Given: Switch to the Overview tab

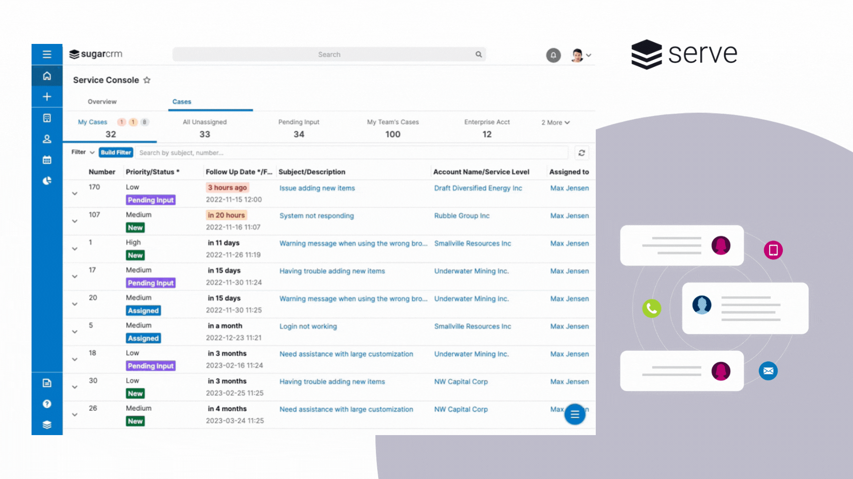Looking at the screenshot, I should 102,102.
